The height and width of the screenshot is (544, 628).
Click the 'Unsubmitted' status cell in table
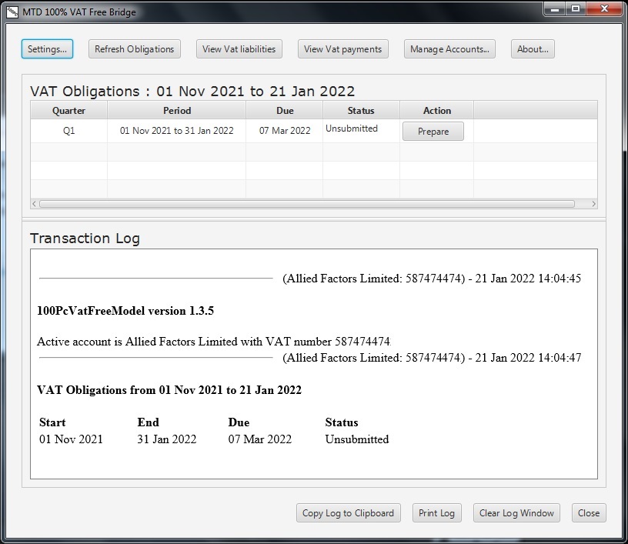point(361,131)
